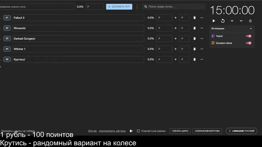The width and height of the screenshot is (262, 147).
Task: Add extra amount to Darkest Dungeon with plus
Action: point(176,38)
